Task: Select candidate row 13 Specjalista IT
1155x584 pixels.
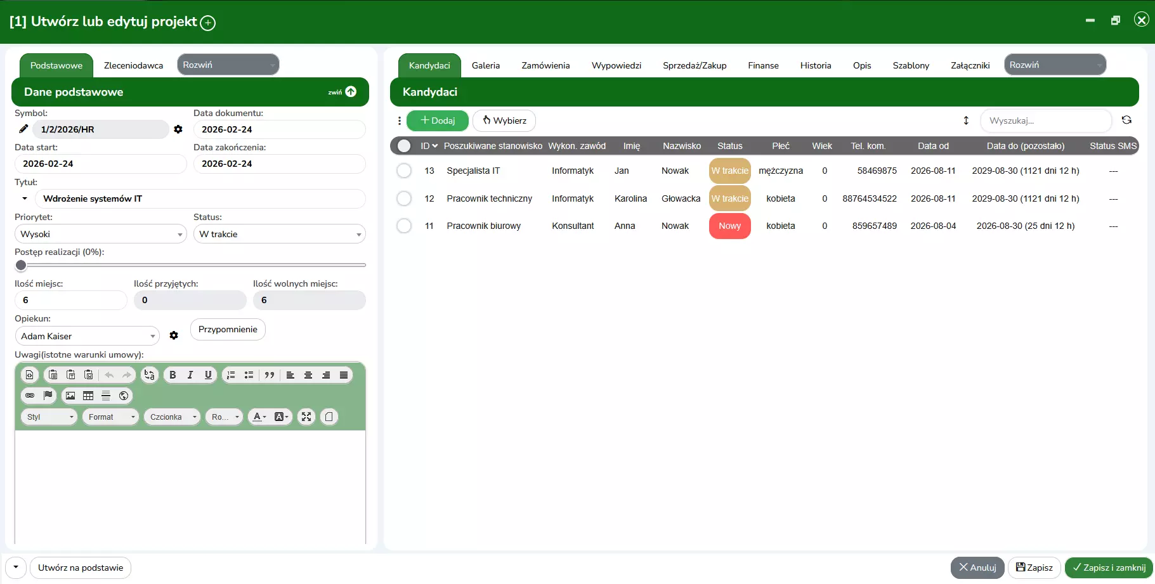Action: click(404, 171)
